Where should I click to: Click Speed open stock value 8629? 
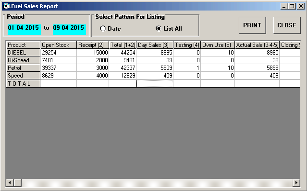[58, 76]
